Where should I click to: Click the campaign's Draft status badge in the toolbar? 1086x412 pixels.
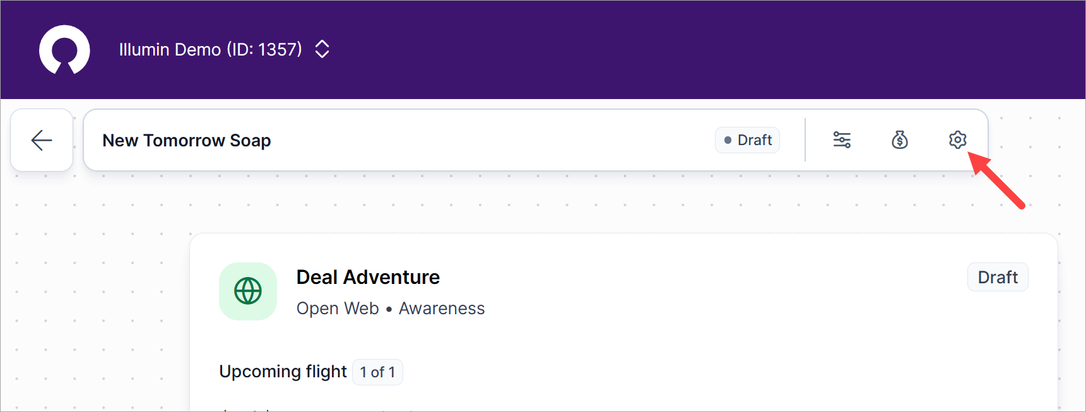[x=748, y=140]
